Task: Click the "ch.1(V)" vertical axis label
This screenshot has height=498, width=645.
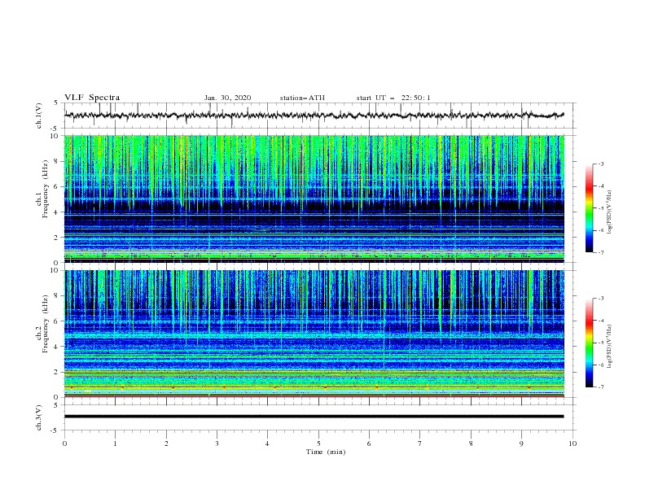Action: pyautogui.click(x=39, y=116)
